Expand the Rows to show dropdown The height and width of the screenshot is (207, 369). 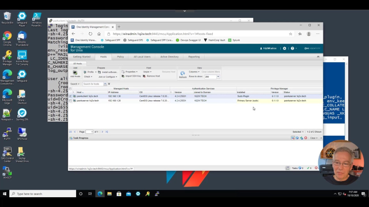[x=218, y=76]
